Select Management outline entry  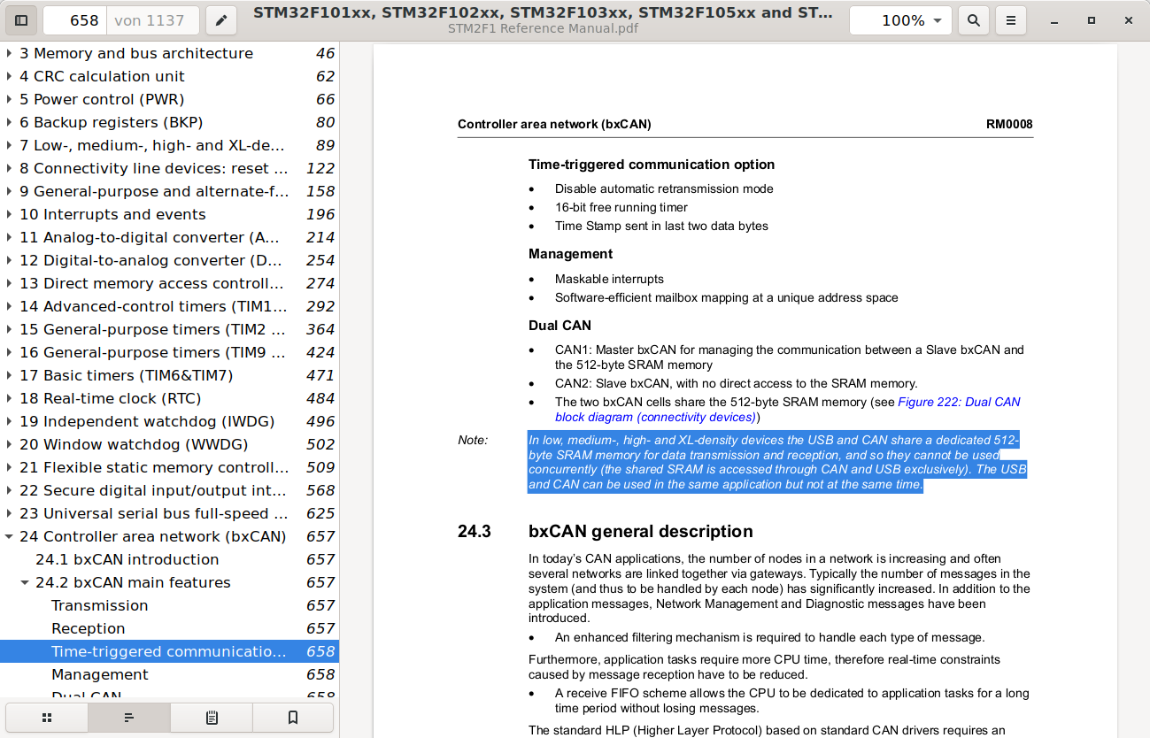pyautogui.click(x=169, y=674)
